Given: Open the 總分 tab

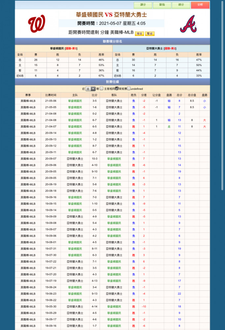Looking at the screenshot, I should click(181, 5).
